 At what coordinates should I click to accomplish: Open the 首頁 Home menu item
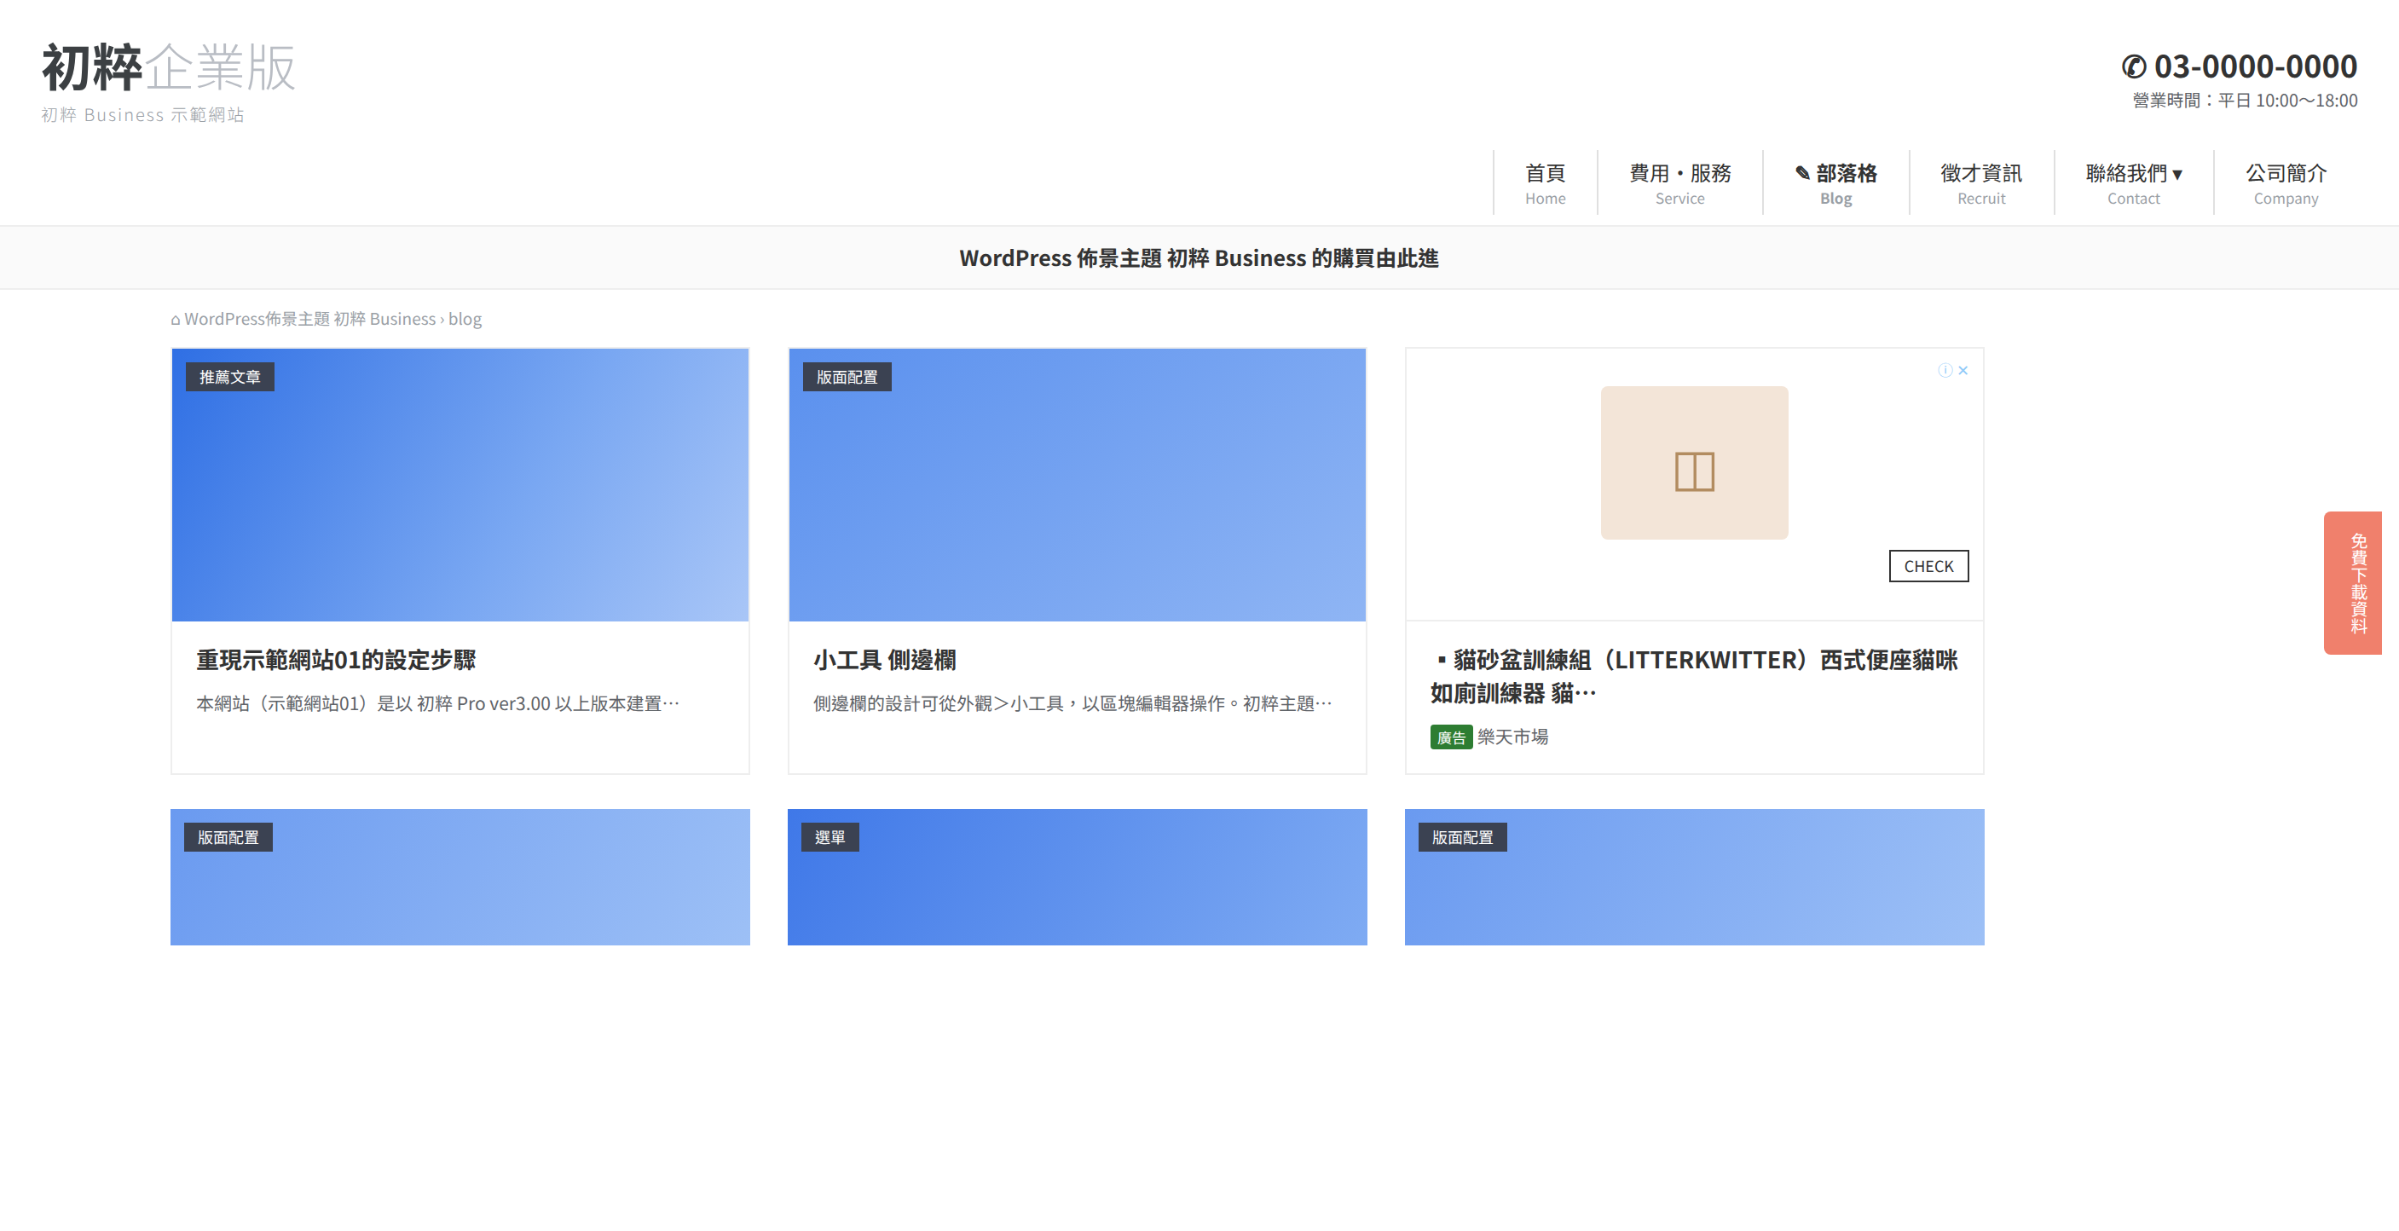[x=1545, y=183]
